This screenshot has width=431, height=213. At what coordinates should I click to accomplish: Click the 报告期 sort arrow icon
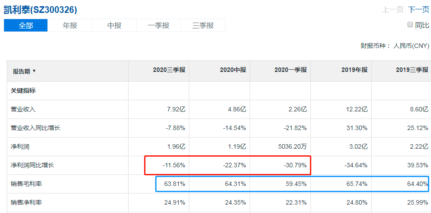pyautogui.click(x=34, y=71)
